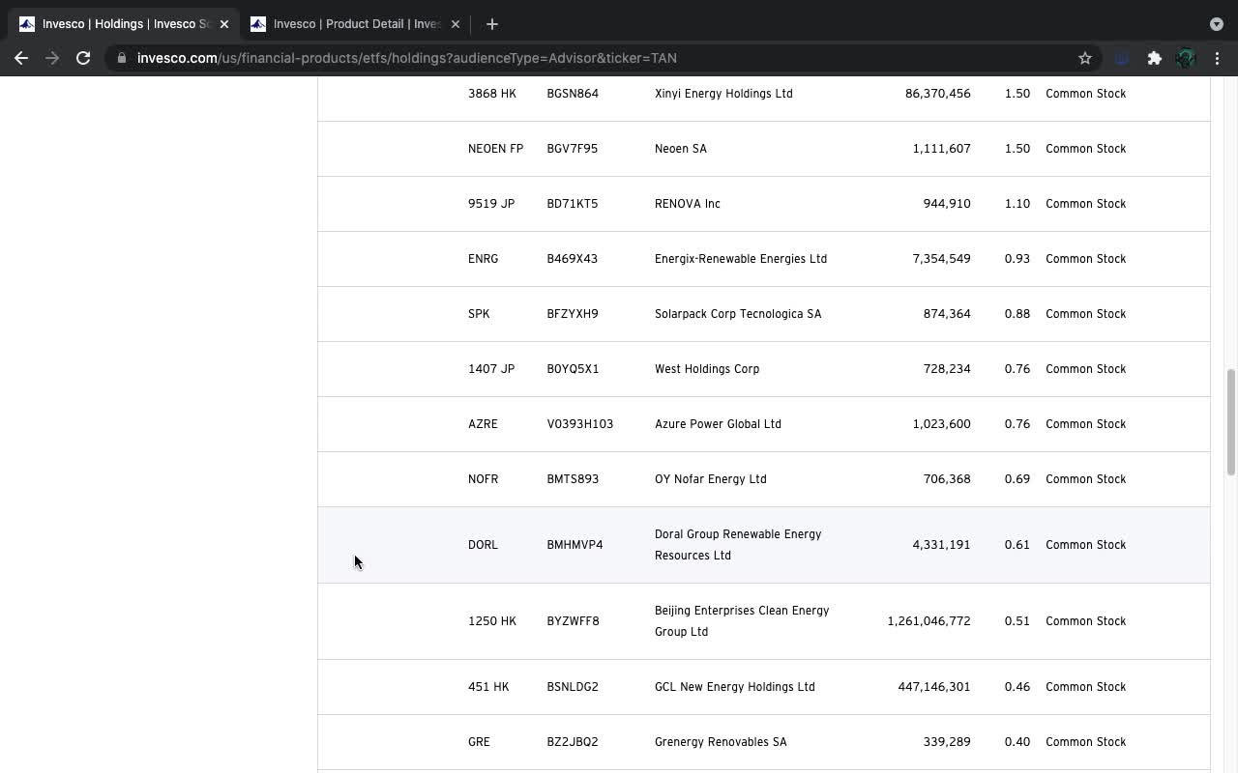View site info via the lock icon
Image resolution: width=1238 pixels, height=773 pixels.
coord(122,58)
